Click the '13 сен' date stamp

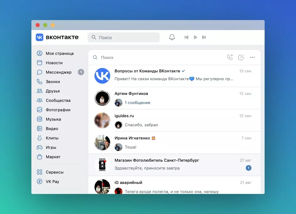pyautogui.click(x=245, y=71)
